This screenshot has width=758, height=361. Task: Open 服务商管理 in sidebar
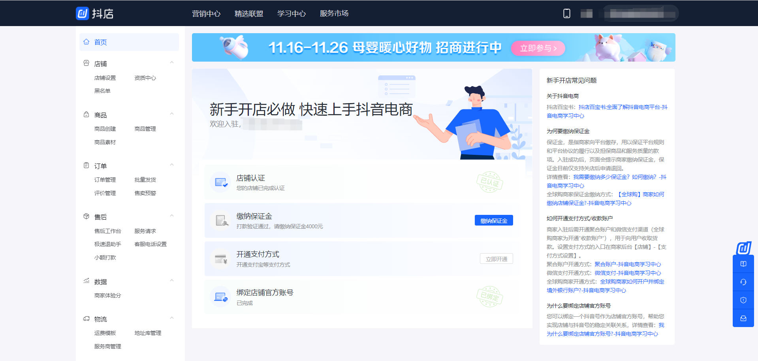coord(107,346)
